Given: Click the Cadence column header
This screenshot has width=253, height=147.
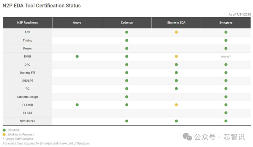Looking at the screenshot, I should [126, 23].
